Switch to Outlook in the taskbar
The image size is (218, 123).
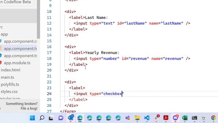71,118
